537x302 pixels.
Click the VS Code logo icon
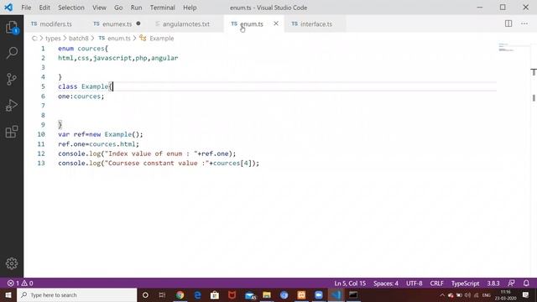[8, 8]
